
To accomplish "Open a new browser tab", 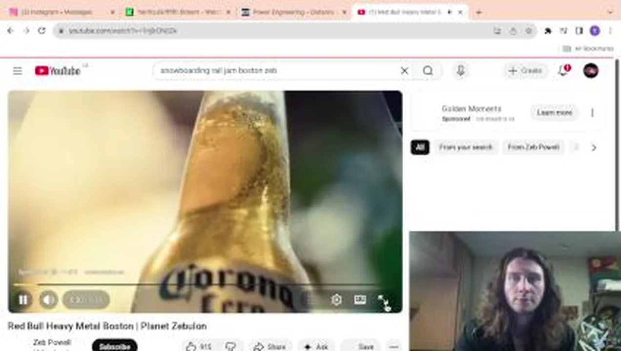I will [x=478, y=12].
